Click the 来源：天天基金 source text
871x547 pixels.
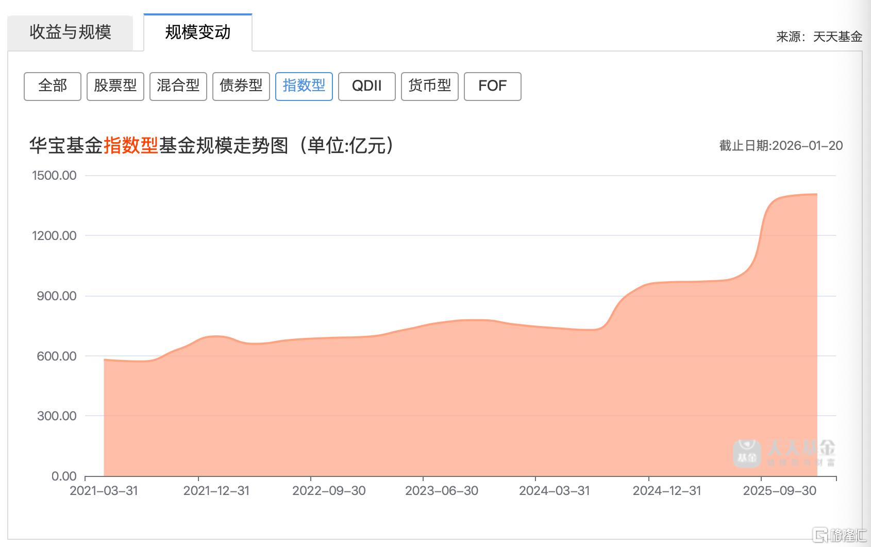click(819, 37)
